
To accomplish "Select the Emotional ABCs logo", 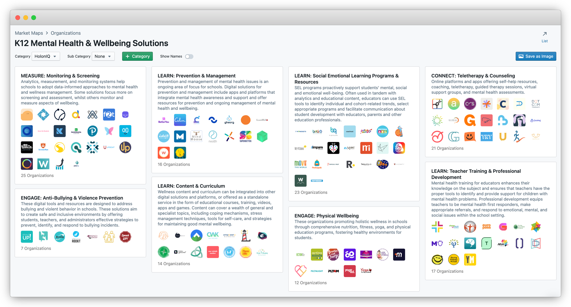I will (x=383, y=131).
